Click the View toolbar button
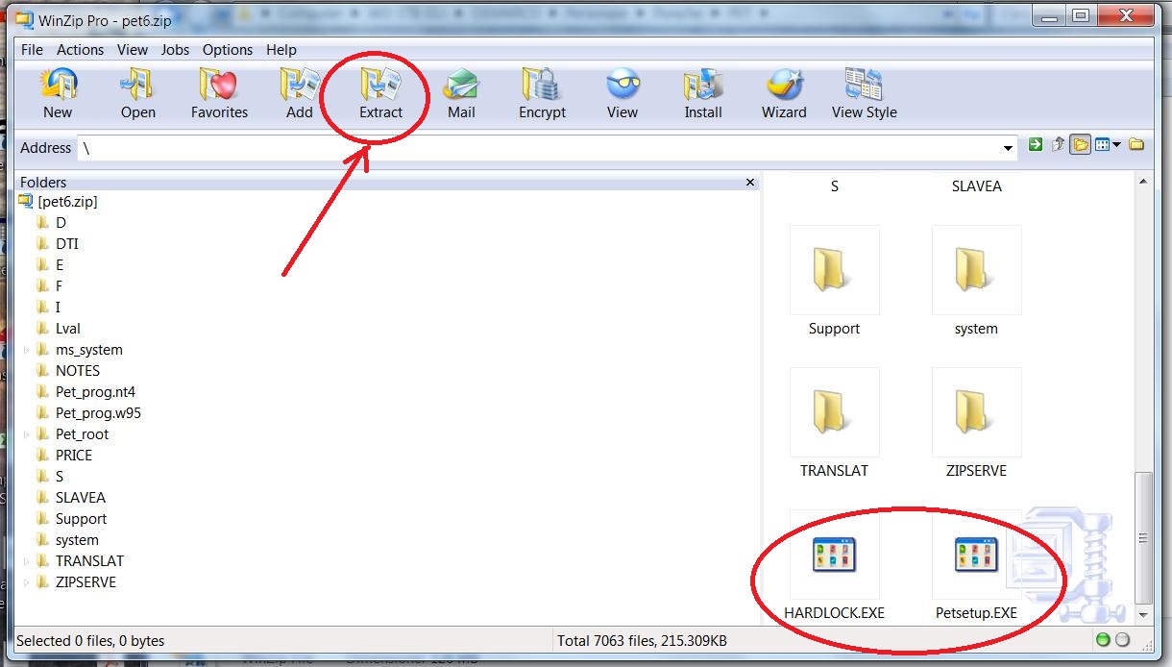The width and height of the screenshot is (1172, 667). click(623, 93)
